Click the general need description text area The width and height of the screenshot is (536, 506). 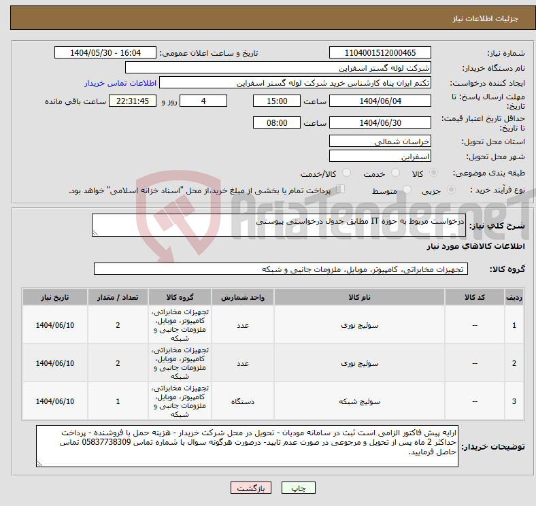(279, 225)
